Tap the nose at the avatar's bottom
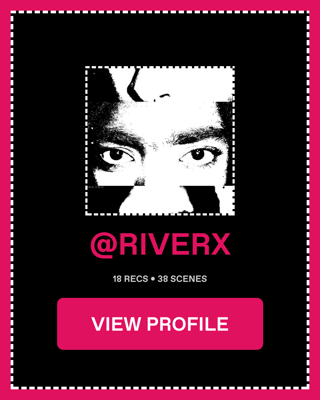This screenshot has width=320, height=400. click(157, 200)
